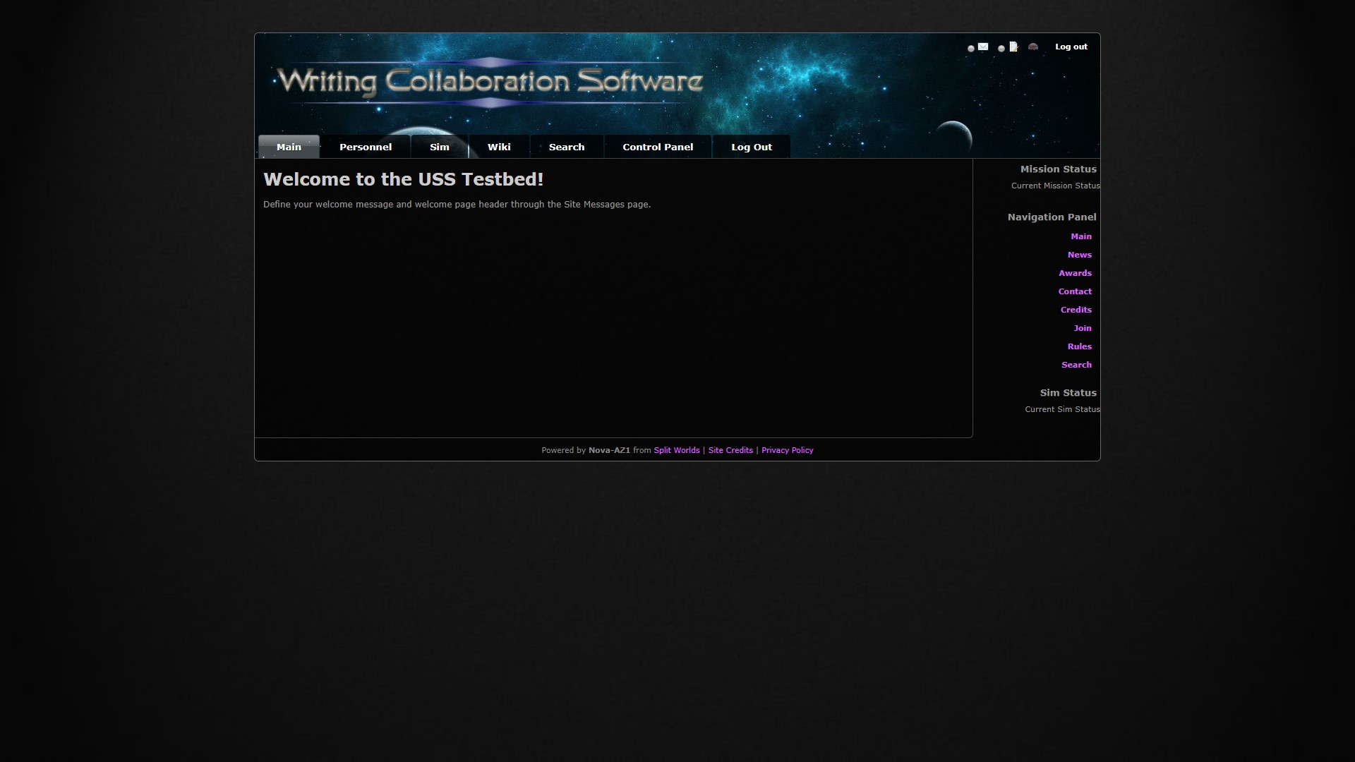Open the Search tab in navigation bar

click(x=566, y=147)
